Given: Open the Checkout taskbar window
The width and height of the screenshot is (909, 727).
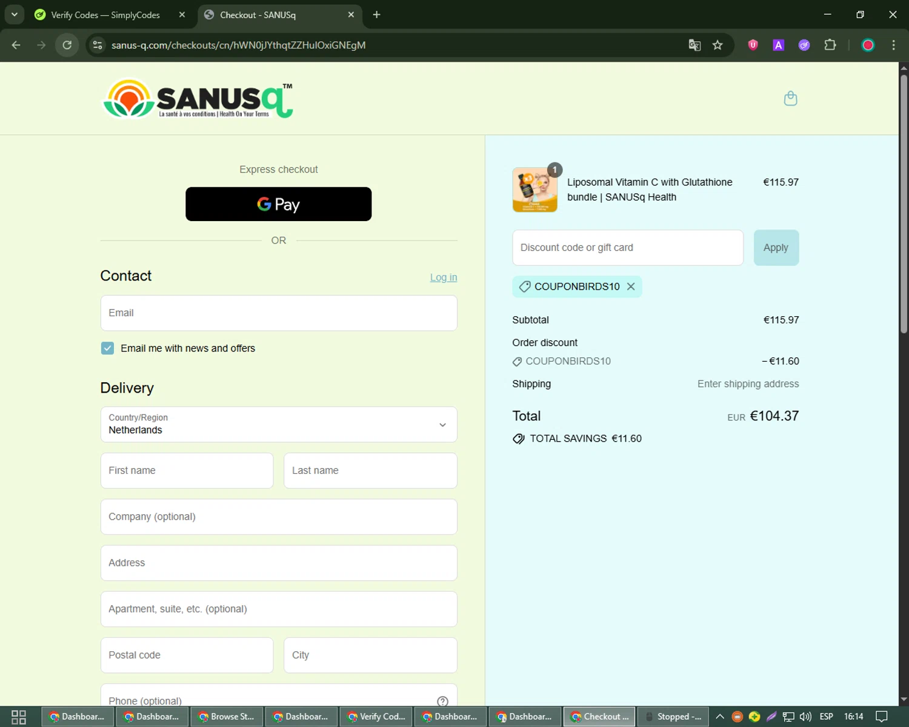Looking at the screenshot, I should click(599, 717).
